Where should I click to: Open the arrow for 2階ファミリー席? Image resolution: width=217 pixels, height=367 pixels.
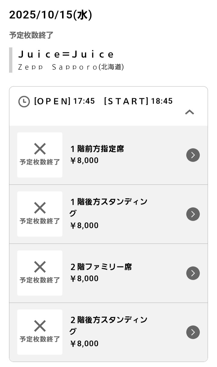[193, 273]
